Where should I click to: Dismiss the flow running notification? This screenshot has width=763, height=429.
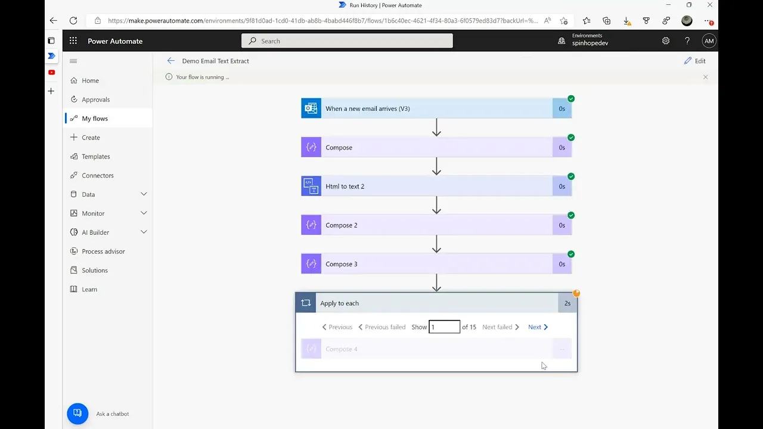tap(706, 77)
